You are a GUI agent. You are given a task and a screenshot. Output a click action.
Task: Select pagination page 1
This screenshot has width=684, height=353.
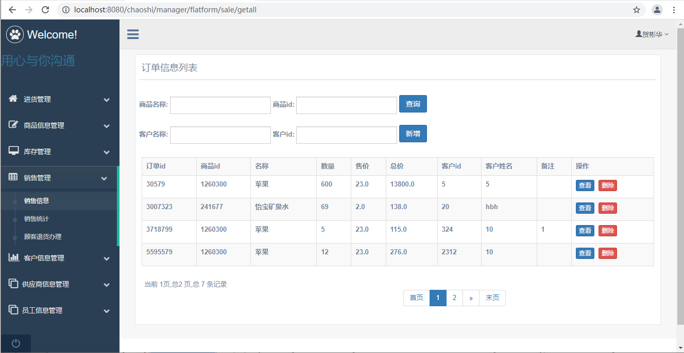point(438,298)
